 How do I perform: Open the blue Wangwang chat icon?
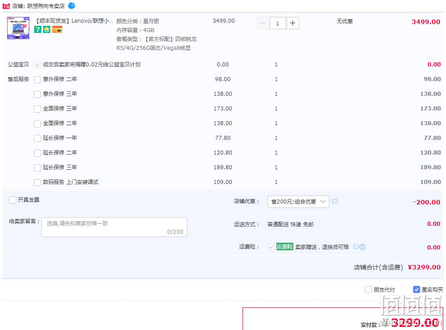(x=72, y=5)
